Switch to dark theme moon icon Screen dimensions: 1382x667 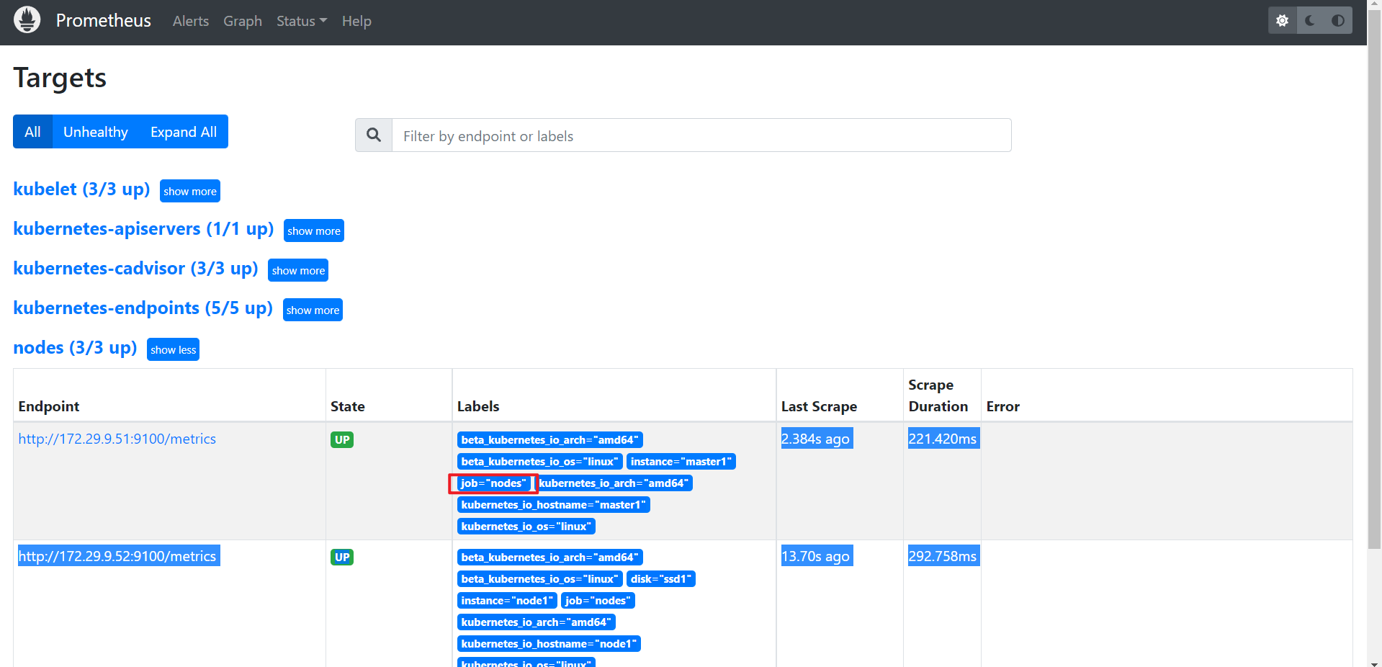click(x=1310, y=20)
